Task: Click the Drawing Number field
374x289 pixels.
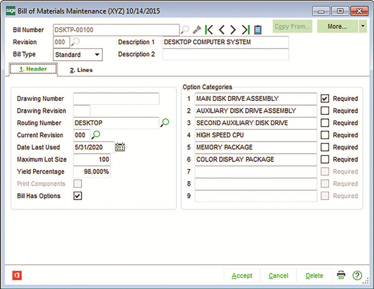Action: tap(116, 99)
